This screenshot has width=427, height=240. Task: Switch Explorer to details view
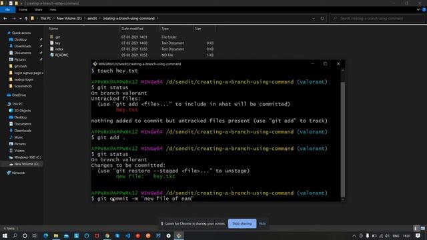tap(416, 229)
